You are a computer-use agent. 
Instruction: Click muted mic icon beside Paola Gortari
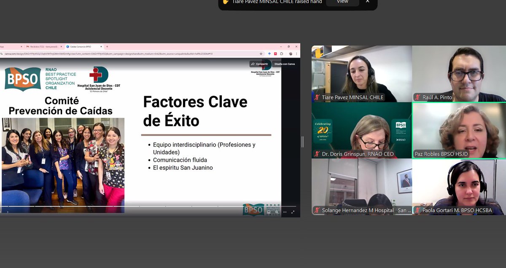(x=417, y=210)
